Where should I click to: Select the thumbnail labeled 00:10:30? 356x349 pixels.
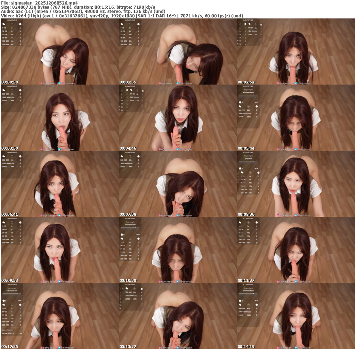(x=178, y=250)
